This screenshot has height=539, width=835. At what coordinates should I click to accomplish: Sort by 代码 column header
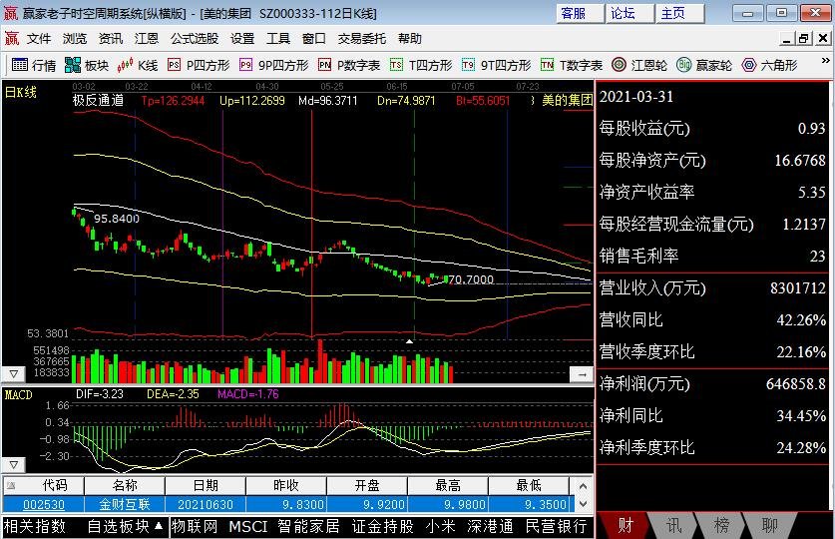(43, 485)
